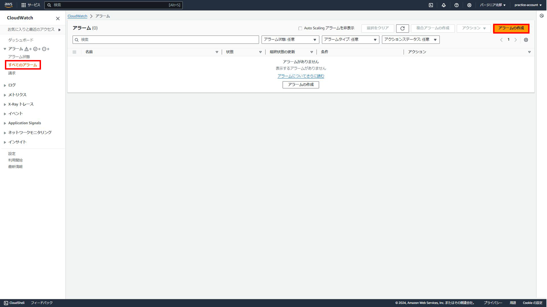The image size is (547, 307).
Task: Toggle Auto Scaling アラームを非表示 checkbox
Action: click(300, 28)
